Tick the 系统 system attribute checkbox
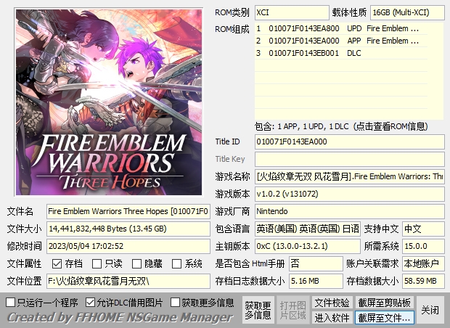The image size is (450, 328). pyautogui.click(x=176, y=263)
